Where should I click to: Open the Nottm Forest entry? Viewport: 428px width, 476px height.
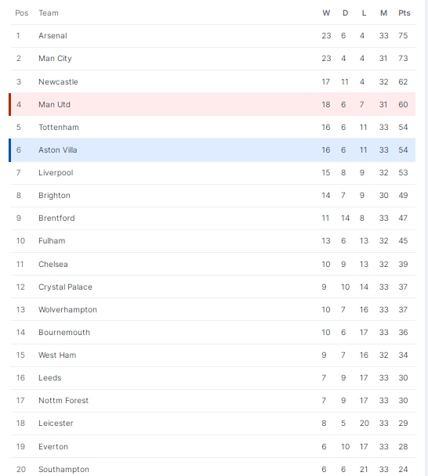click(63, 400)
